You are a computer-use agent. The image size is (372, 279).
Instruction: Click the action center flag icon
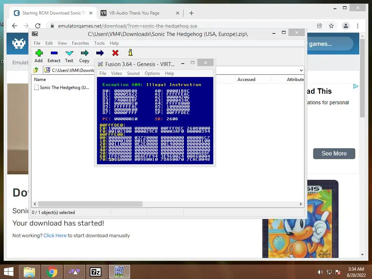point(337,272)
